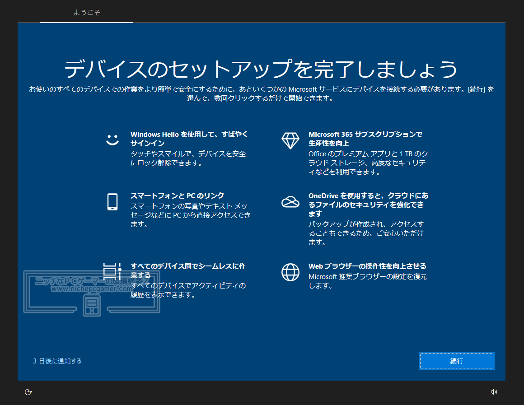Image resolution: width=524 pixels, height=405 pixels.
Task: Select the ようこそ tab
Action: pos(87,12)
